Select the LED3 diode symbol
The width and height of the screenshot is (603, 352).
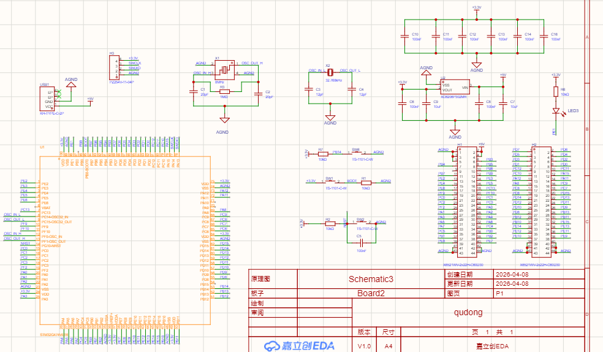[x=556, y=112]
